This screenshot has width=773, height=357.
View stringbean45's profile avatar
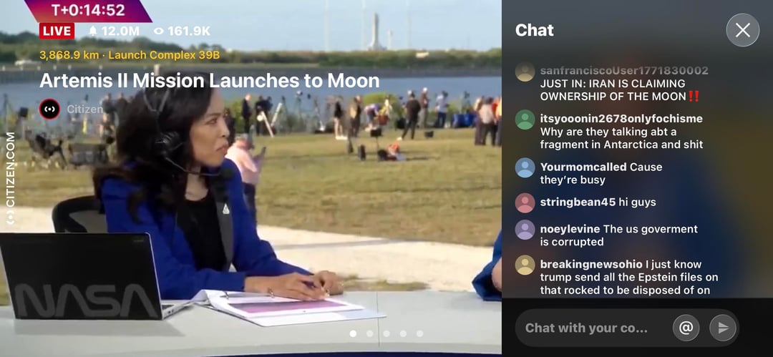pyautogui.click(x=525, y=202)
